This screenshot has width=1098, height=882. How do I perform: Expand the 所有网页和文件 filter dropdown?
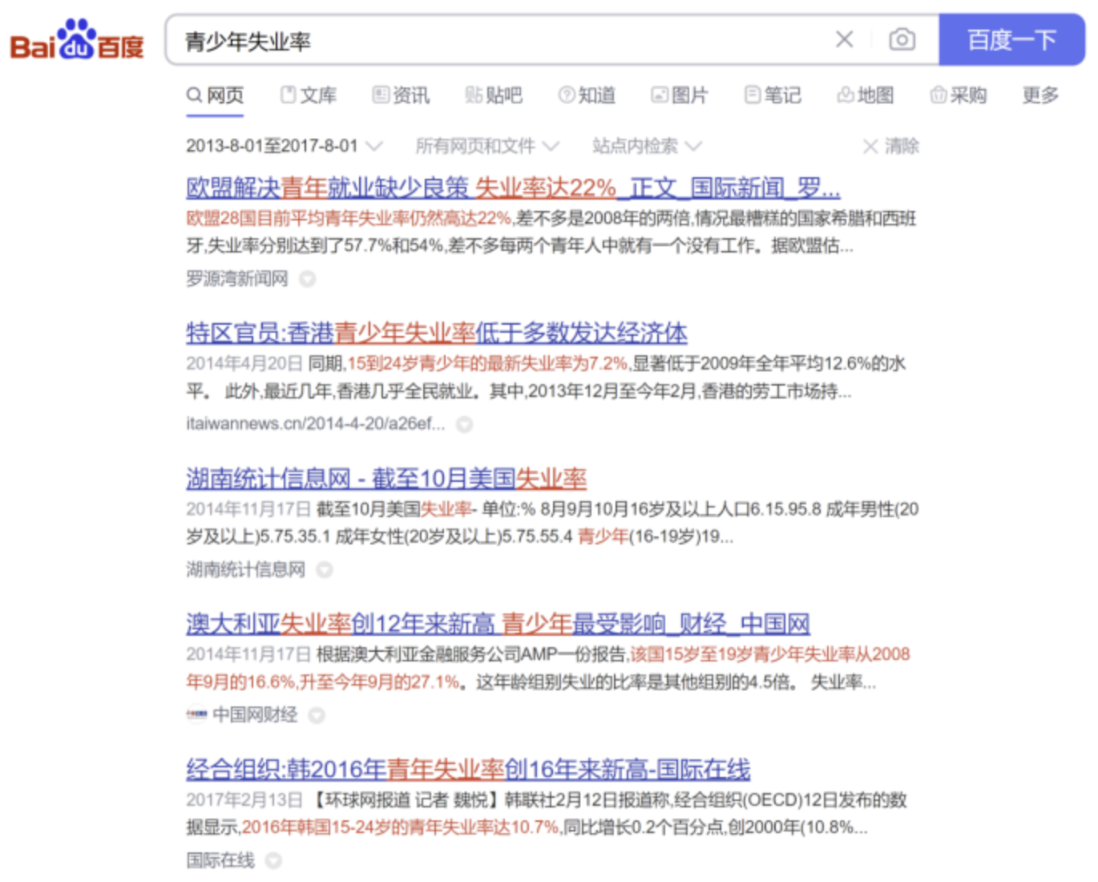pos(487,146)
